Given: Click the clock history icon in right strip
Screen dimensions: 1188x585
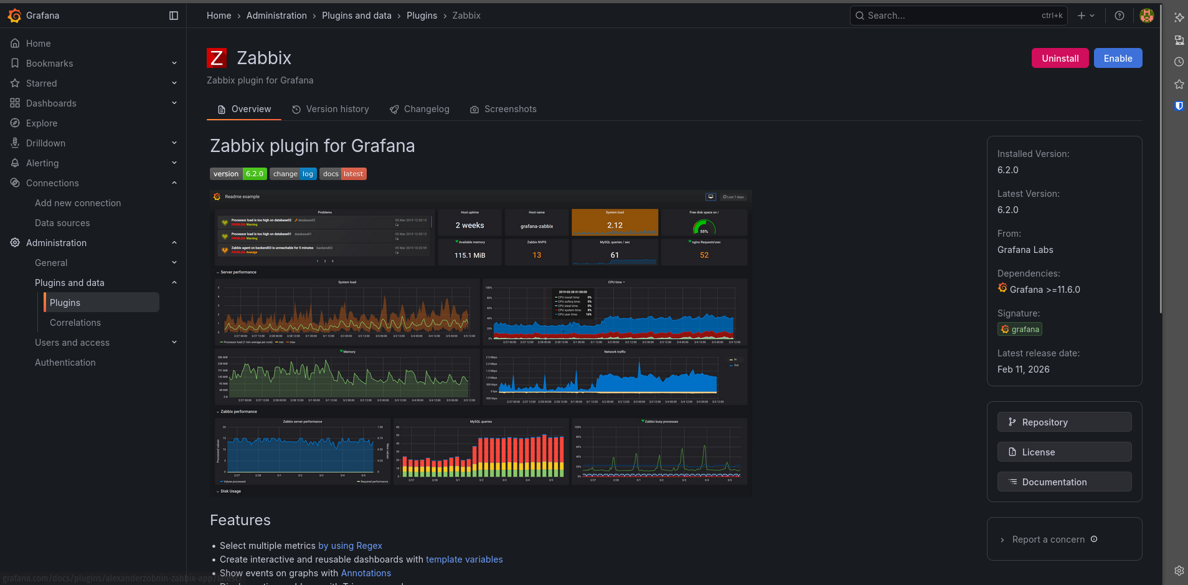Looking at the screenshot, I should (x=1179, y=62).
